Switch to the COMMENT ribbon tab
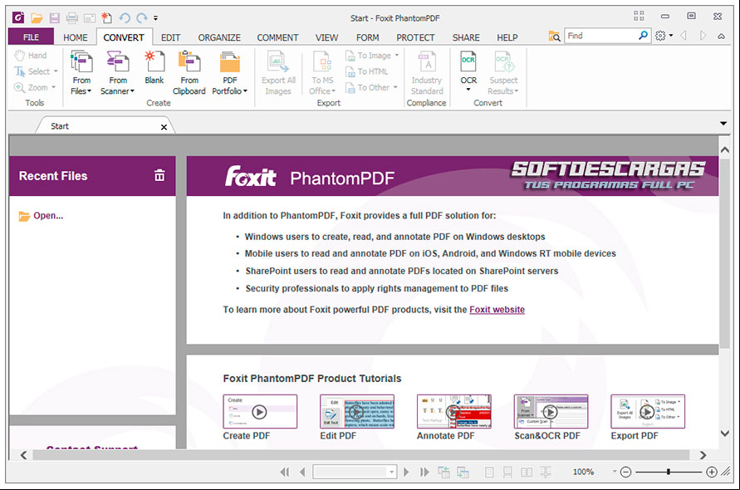This screenshot has height=490, width=740. (x=277, y=37)
